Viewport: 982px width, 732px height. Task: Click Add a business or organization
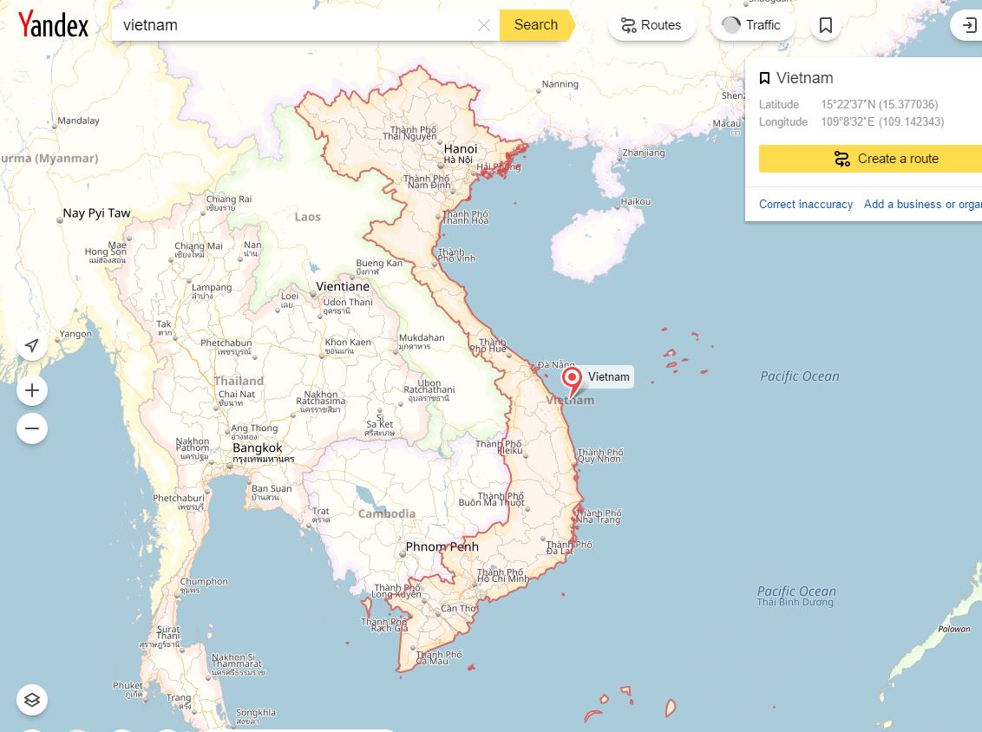(x=922, y=204)
